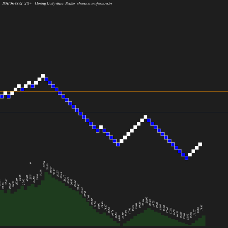The image size is (228, 228).
Task: Select the topmost white brick at the chart's highest peak
Action: 43,76
